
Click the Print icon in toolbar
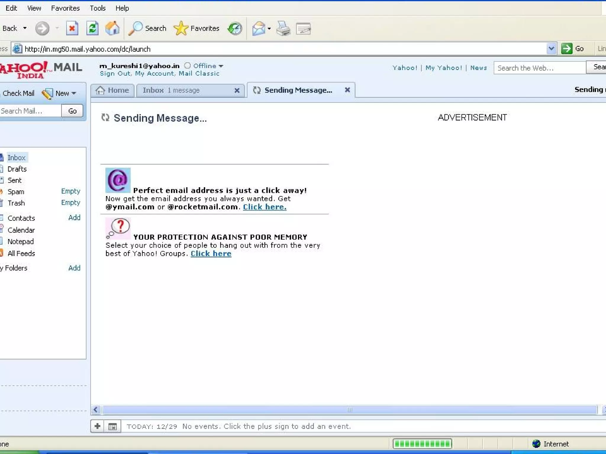pyautogui.click(x=283, y=29)
